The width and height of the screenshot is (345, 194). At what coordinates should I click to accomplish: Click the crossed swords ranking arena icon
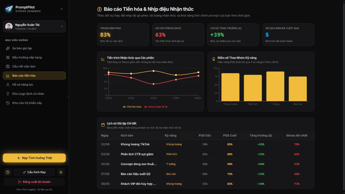pyautogui.click(x=8, y=57)
